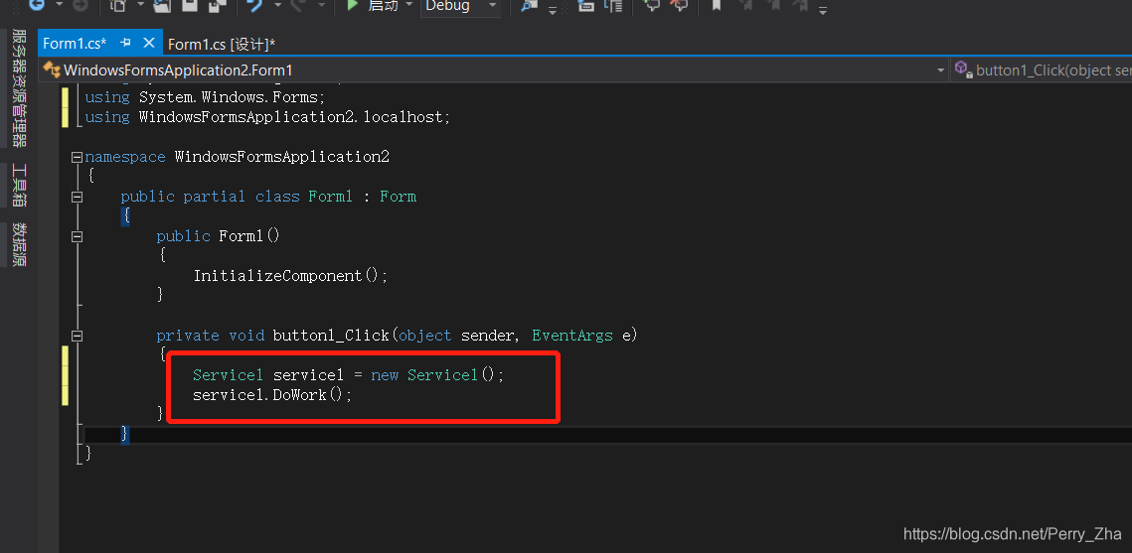Image resolution: width=1132 pixels, height=553 pixels.
Task: Click the text 'InitializeComponent();'
Action: click(290, 275)
